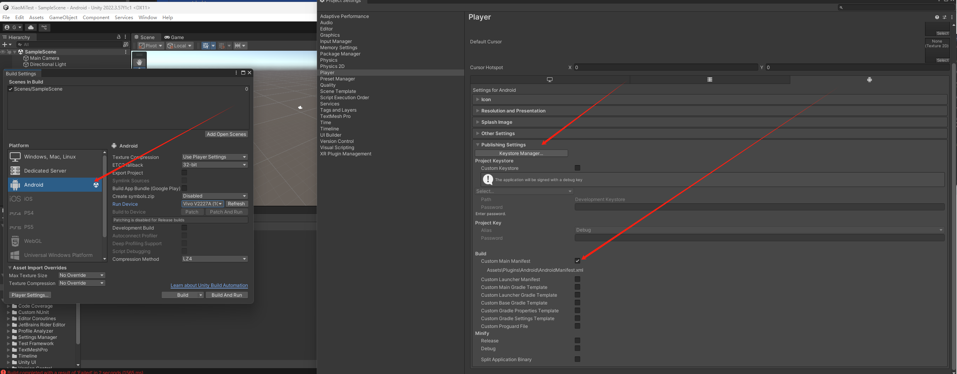Collapse Publishing Settings section

(709, 145)
